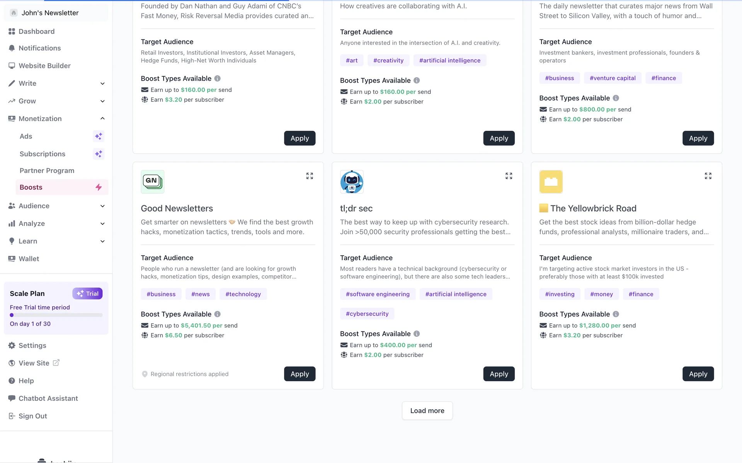742x463 pixels.
Task: Expand the tl;dr sec card
Action: tap(509, 176)
